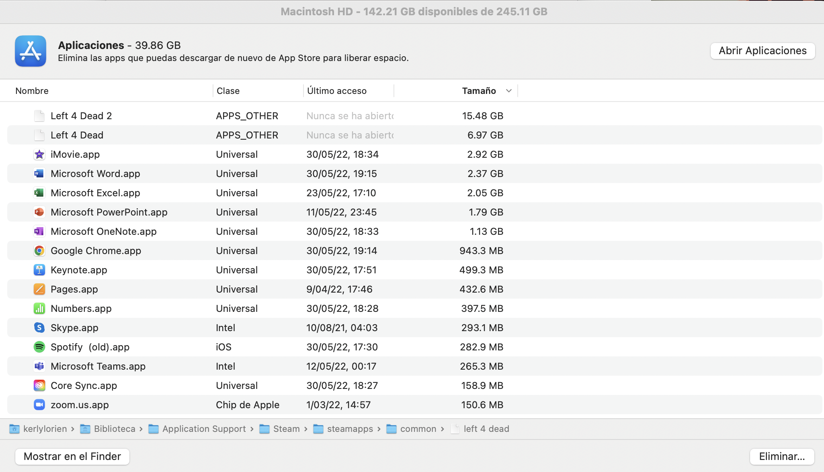Select the Google Chrome icon
Image resolution: width=824 pixels, height=472 pixels.
point(39,251)
